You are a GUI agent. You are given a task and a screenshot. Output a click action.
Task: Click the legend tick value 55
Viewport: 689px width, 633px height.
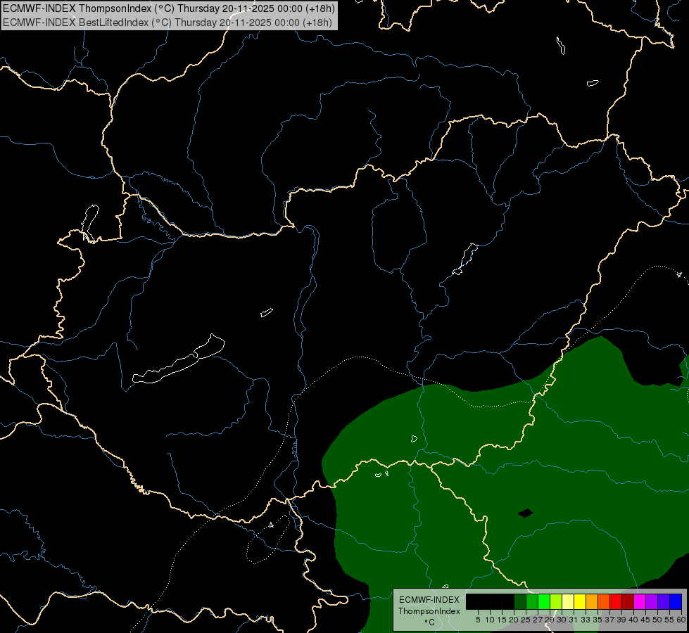click(669, 620)
